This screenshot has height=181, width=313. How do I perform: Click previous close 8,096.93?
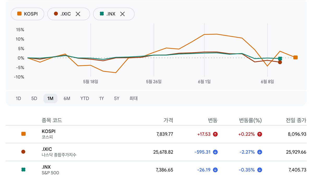click(297, 134)
